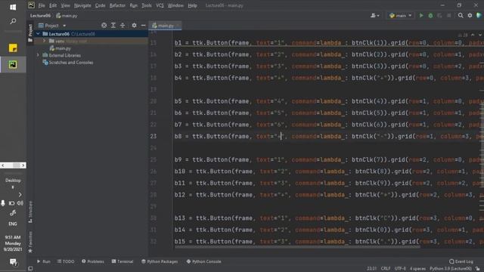The width and height of the screenshot is (484, 272).
Task: Open the Help menu
Action: pyautogui.click(x=192, y=5)
